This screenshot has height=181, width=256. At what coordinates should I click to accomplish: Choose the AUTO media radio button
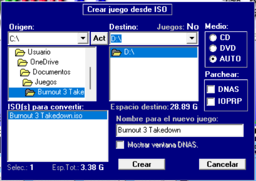tap(213, 59)
